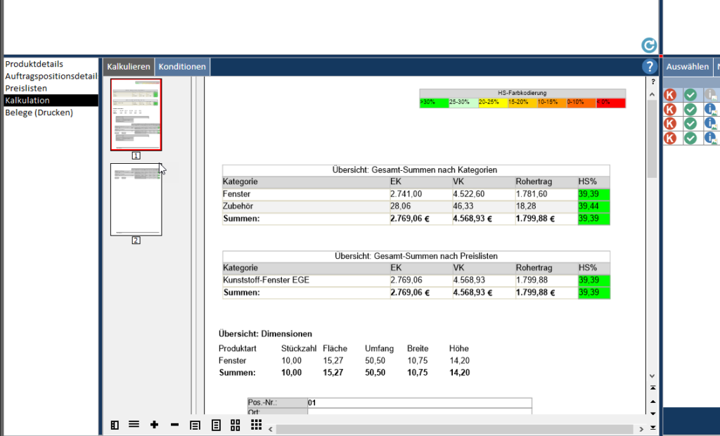
Task: Toggle green checkmark in last row
Action: coord(690,139)
